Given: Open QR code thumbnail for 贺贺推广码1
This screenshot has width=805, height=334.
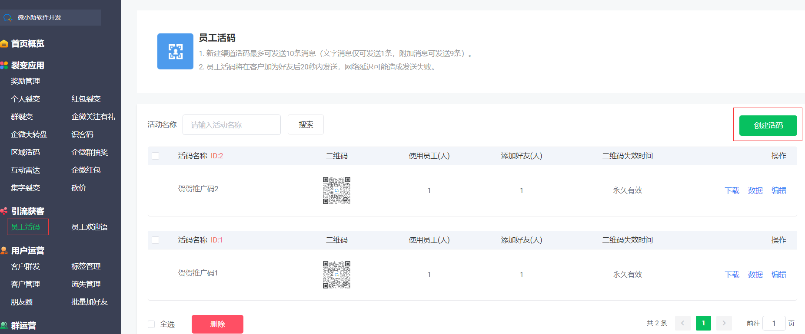Looking at the screenshot, I should point(336,275).
